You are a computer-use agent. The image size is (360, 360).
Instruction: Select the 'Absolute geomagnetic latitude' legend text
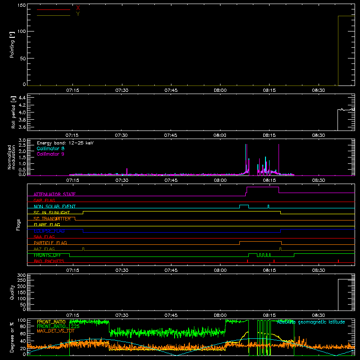(311, 322)
